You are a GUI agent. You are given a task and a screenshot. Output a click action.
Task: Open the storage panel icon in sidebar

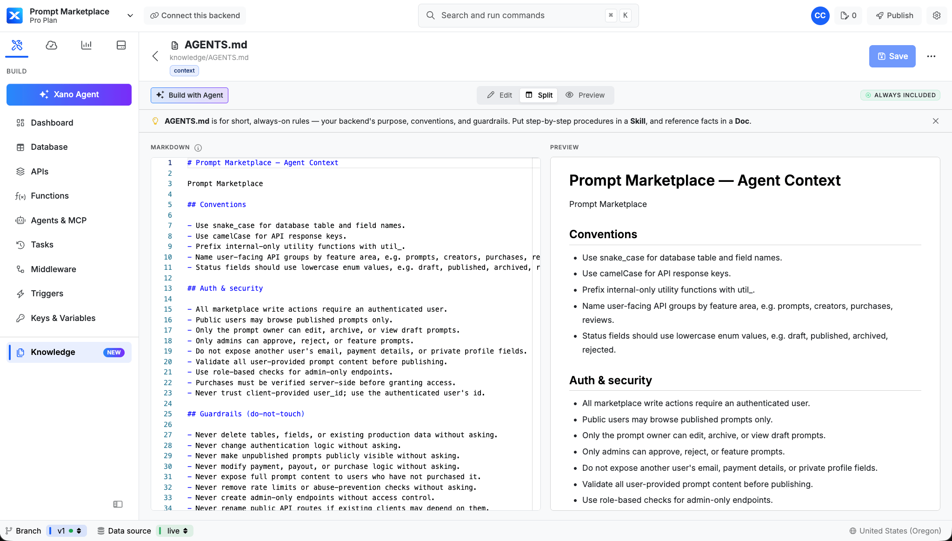pos(121,45)
